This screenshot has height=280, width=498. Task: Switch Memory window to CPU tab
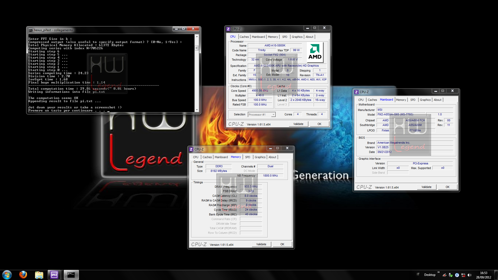click(196, 157)
